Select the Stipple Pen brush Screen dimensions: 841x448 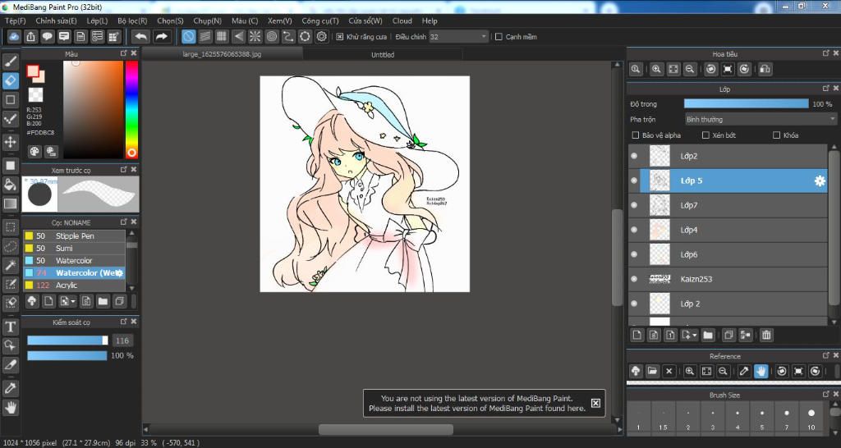click(x=74, y=235)
